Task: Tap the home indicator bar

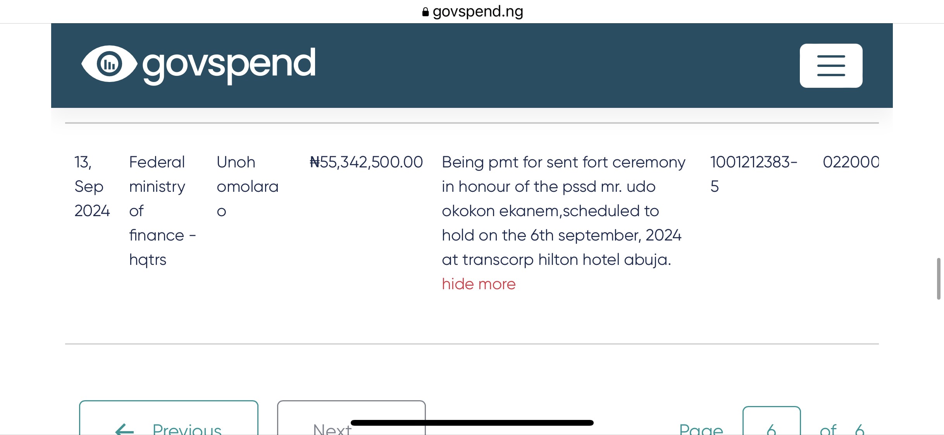Action: coord(472,423)
